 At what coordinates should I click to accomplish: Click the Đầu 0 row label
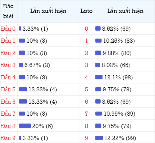(8, 29)
